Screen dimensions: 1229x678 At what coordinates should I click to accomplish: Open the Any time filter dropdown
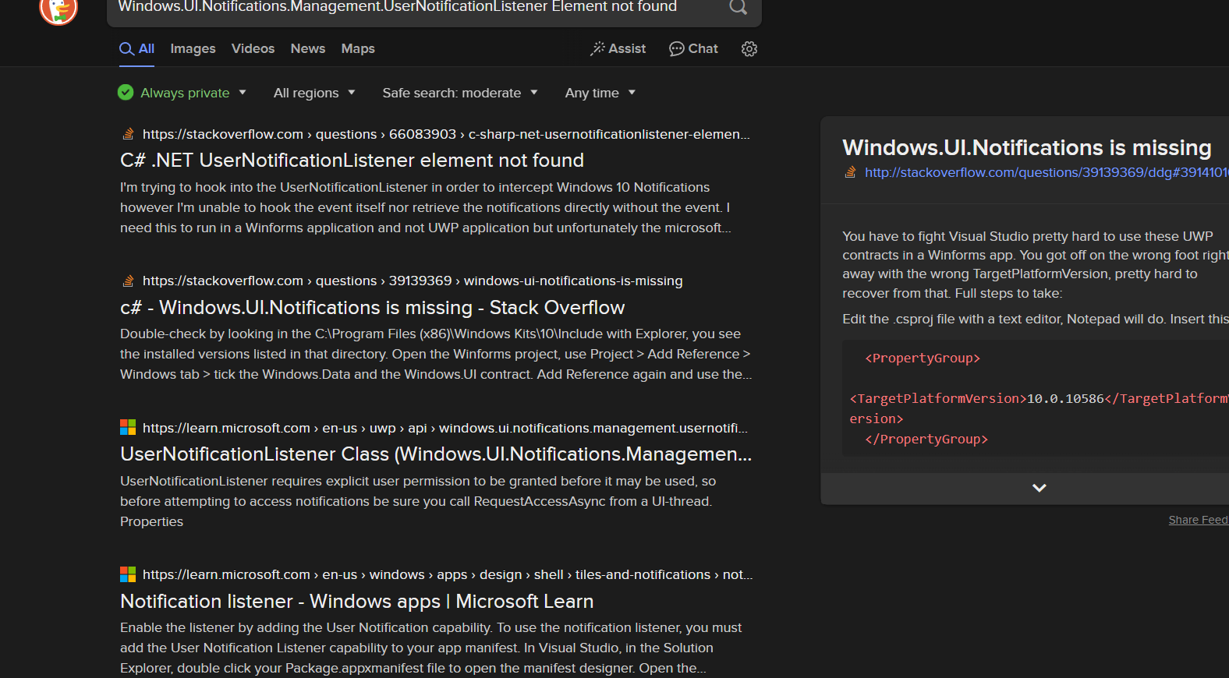tap(600, 93)
